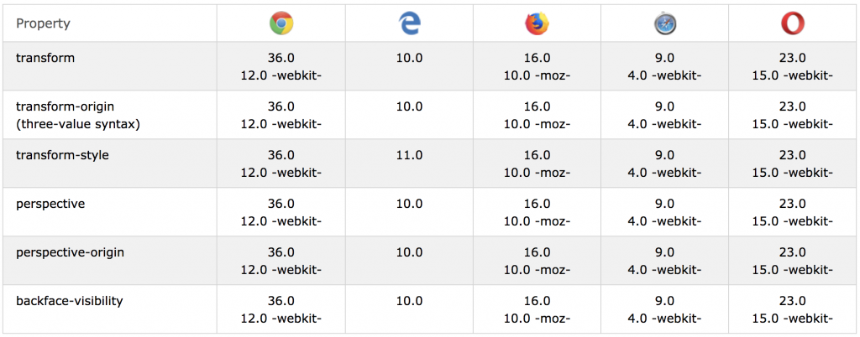
Task: Click Edge version 11.0 for transform-style
Action: point(409,155)
